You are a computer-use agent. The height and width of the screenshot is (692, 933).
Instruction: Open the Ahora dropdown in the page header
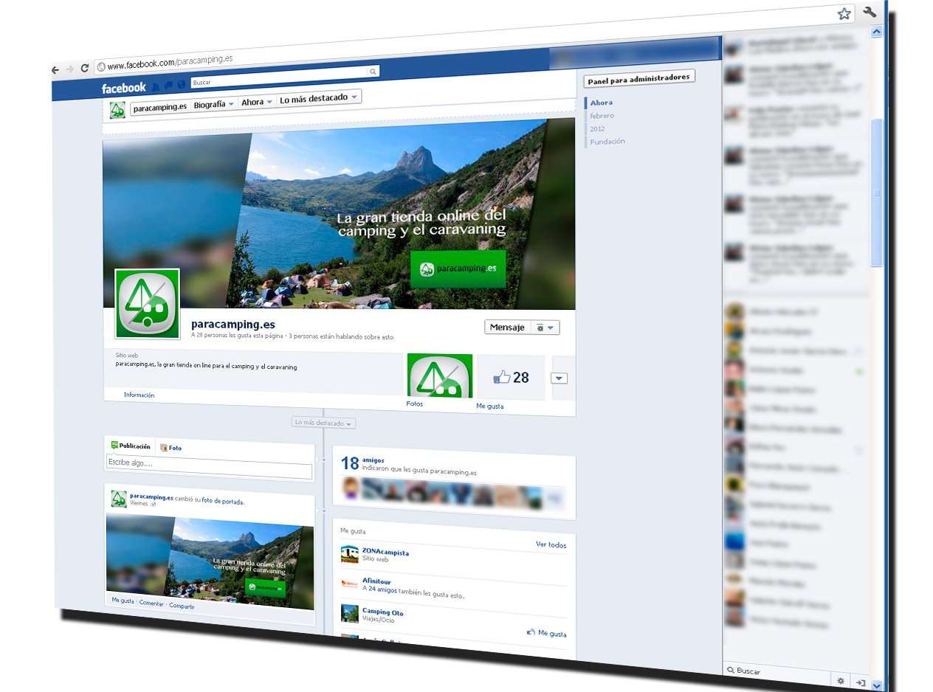(x=257, y=102)
